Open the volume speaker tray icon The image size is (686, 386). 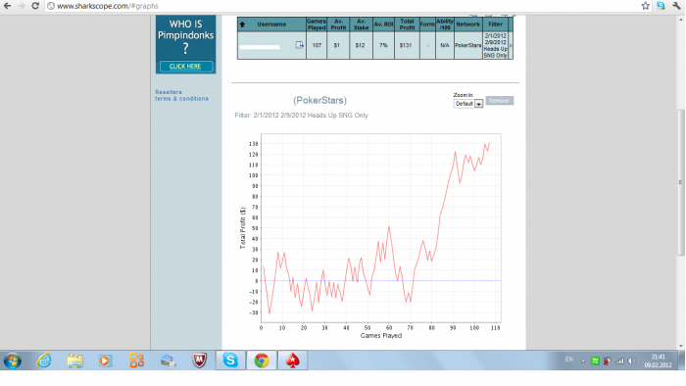pyautogui.click(x=631, y=361)
